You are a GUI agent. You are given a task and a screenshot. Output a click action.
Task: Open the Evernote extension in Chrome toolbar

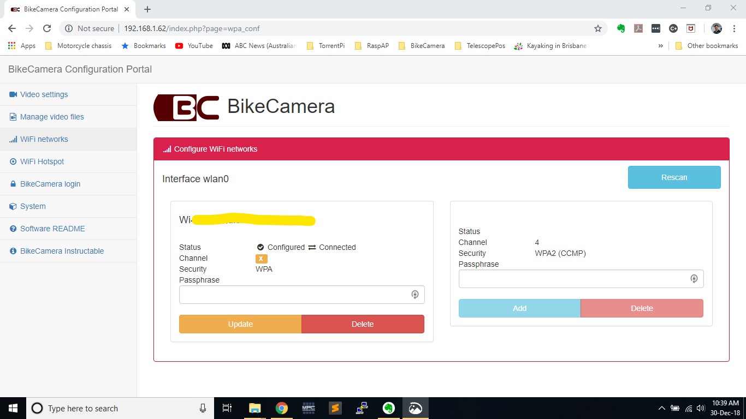(621, 28)
